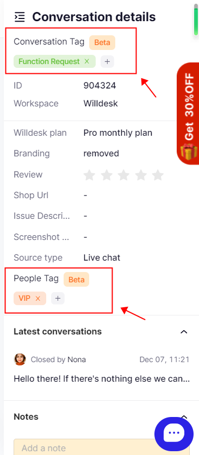Rate with the fifth review star

[x=158, y=175]
